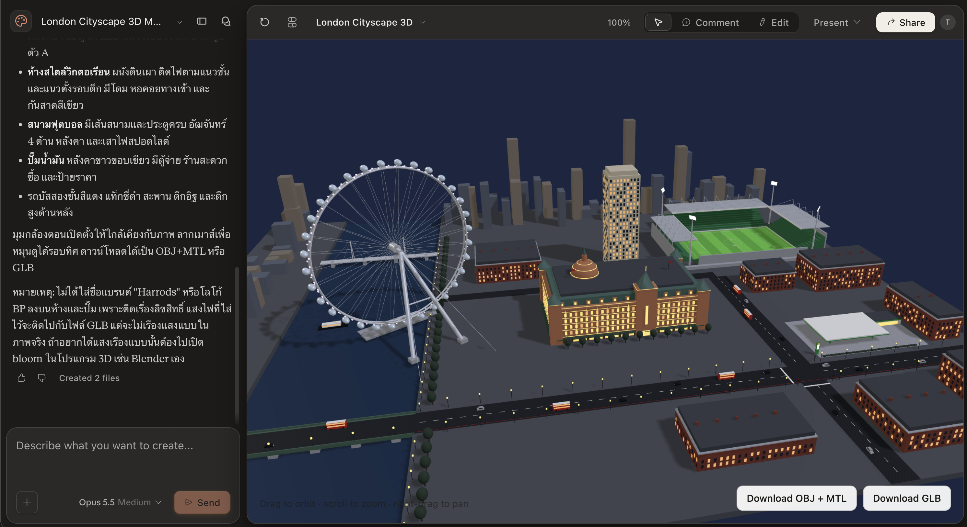
Task: Open the user avatar T
Action: pos(948,22)
